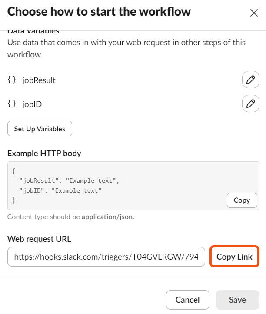The image size is (266, 314).
Task: Click the Web request URL label
Action: [x=39, y=239]
